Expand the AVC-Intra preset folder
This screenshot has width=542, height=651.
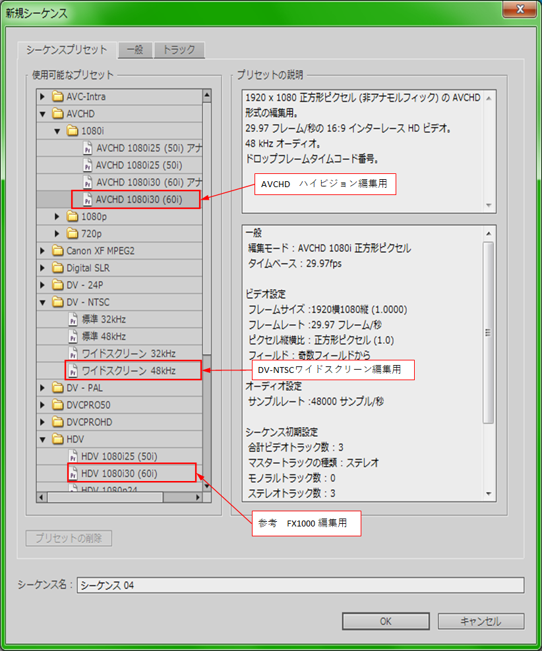(42, 97)
